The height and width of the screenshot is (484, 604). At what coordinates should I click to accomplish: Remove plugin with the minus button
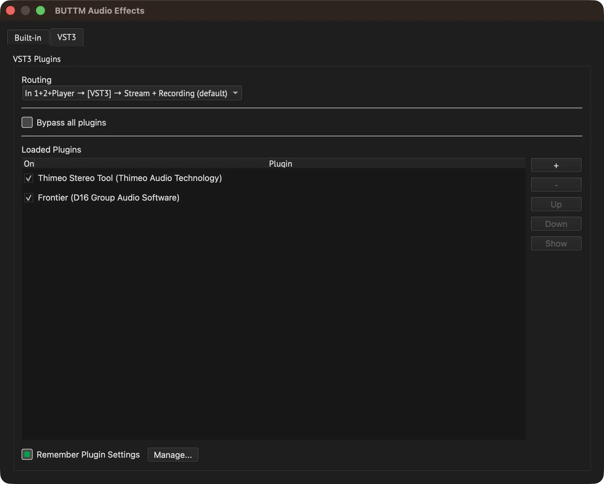click(x=556, y=185)
